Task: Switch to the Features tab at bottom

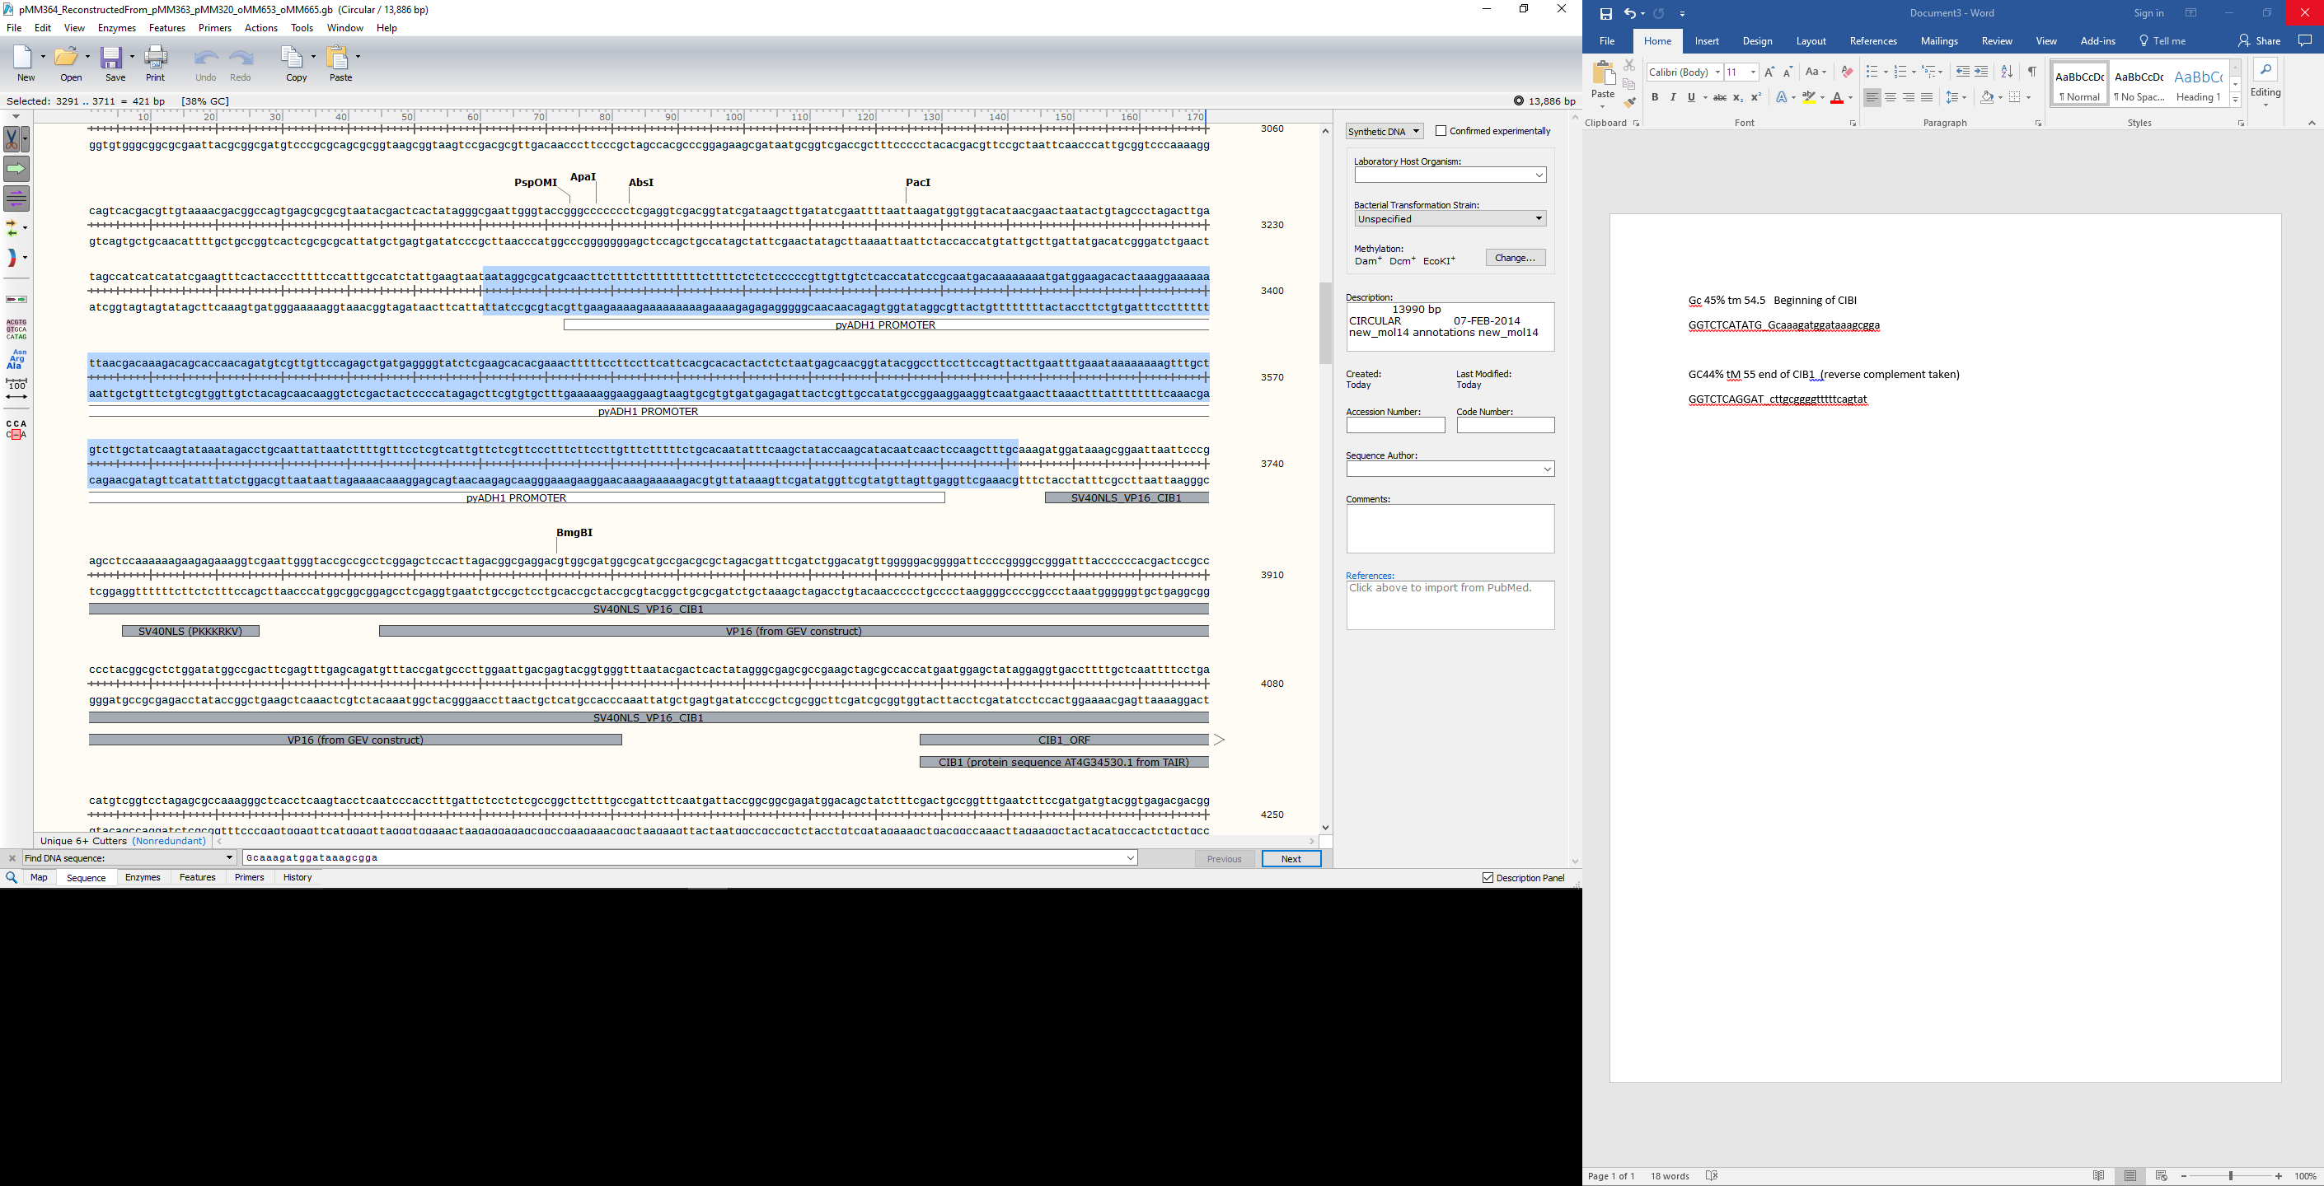Action: [x=197, y=877]
